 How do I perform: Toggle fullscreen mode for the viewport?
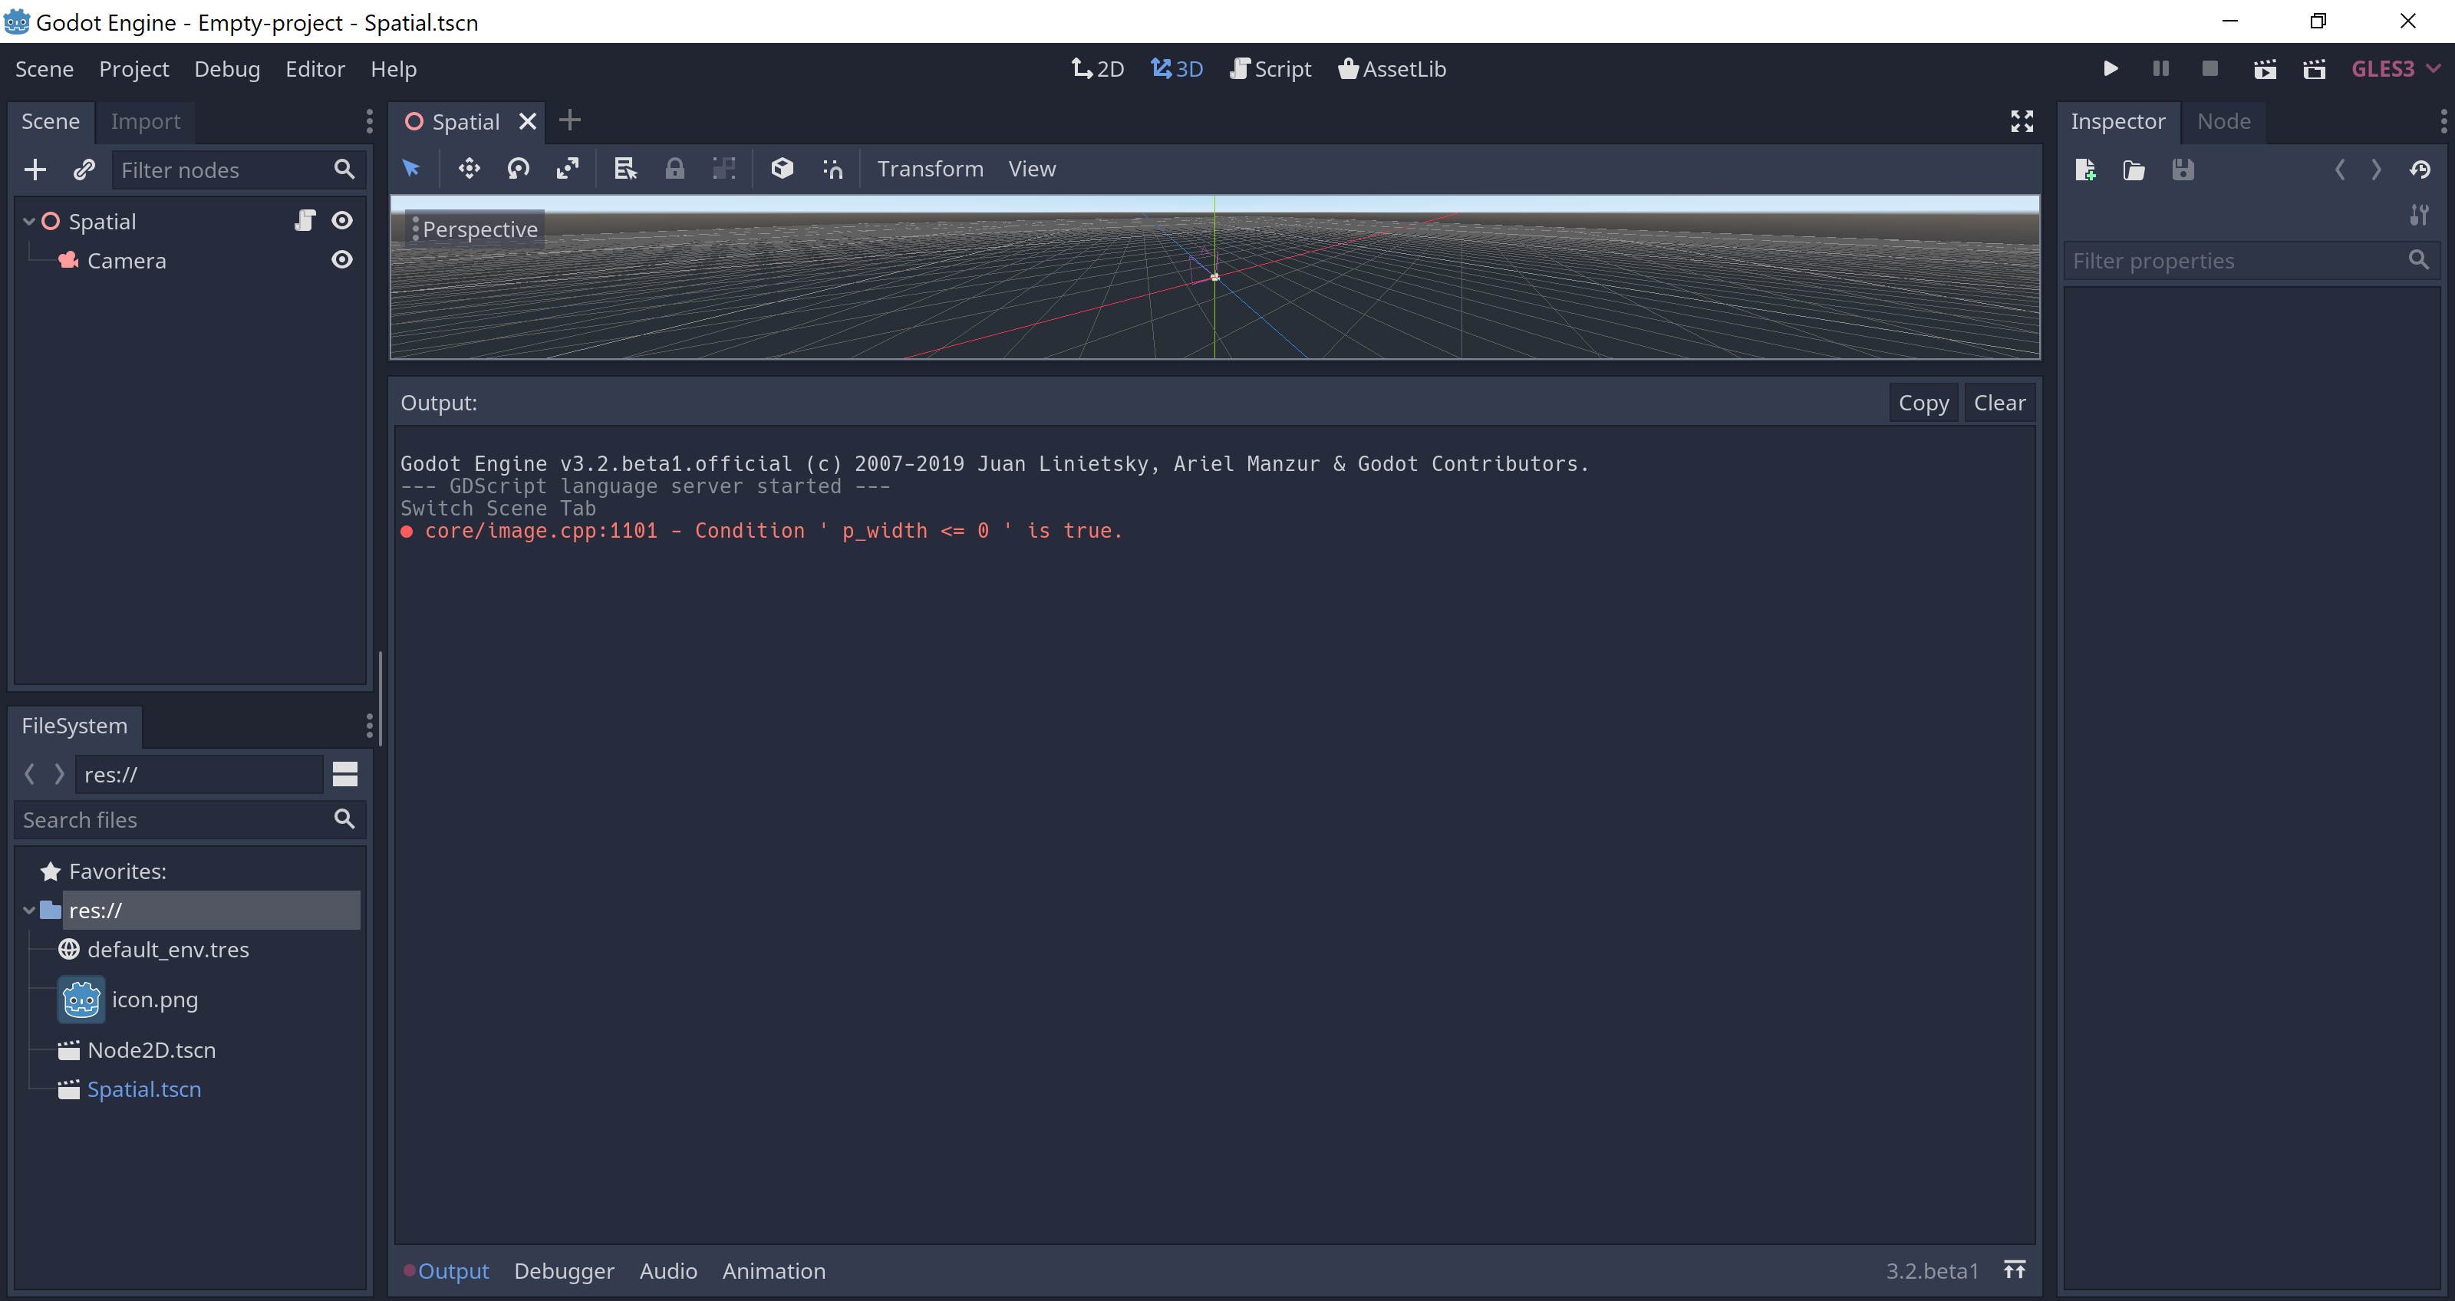pos(2022,121)
